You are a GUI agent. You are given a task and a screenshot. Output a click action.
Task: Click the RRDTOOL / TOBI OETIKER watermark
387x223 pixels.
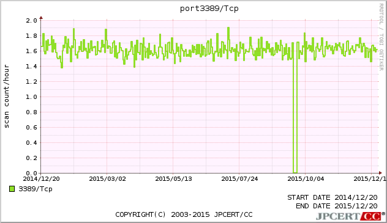pyautogui.click(x=381, y=37)
